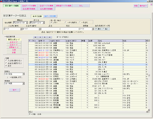Open the 終了日 date dropdown
The width and height of the screenshot is (153, 119).
pyautogui.click(x=44, y=23)
